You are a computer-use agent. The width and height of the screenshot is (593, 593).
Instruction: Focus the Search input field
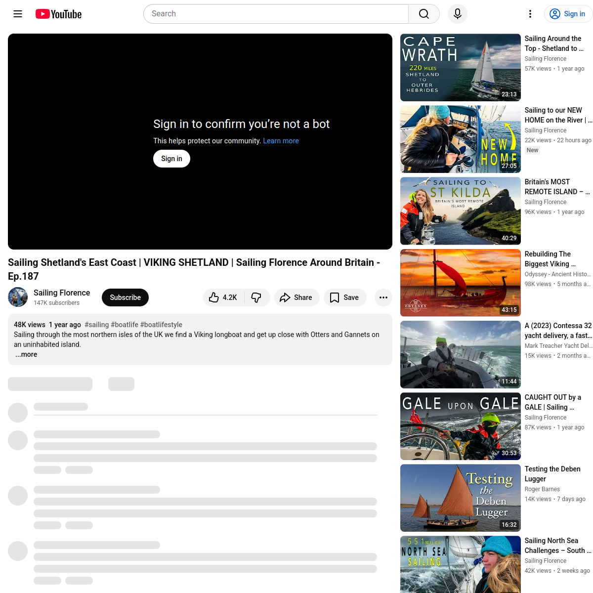(x=276, y=14)
